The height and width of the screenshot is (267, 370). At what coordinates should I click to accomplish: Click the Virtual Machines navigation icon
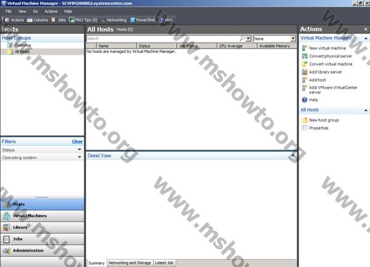click(x=7, y=216)
